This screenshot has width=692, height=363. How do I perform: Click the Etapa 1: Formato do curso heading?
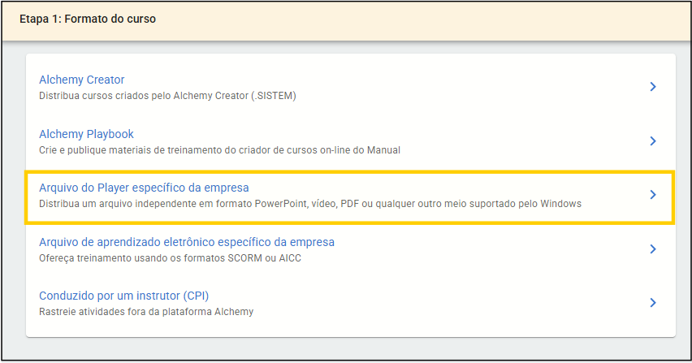tap(88, 19)
